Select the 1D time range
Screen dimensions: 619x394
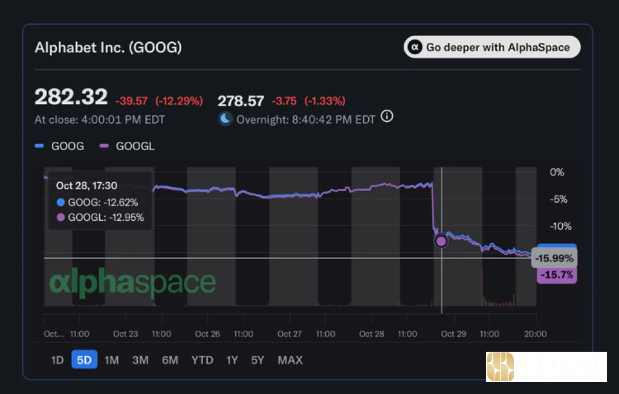point(57,360)
